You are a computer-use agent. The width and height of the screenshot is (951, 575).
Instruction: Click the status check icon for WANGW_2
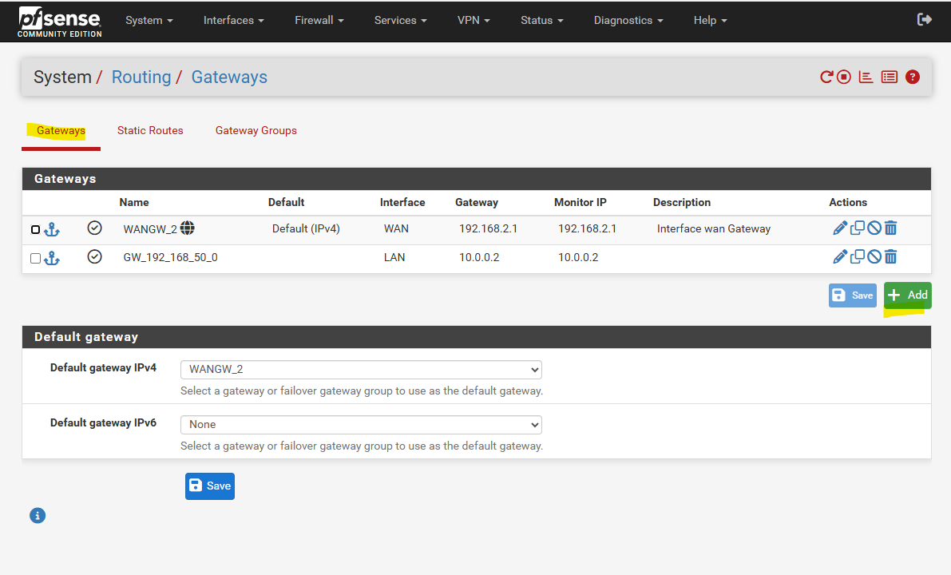(x=94, y=228)
